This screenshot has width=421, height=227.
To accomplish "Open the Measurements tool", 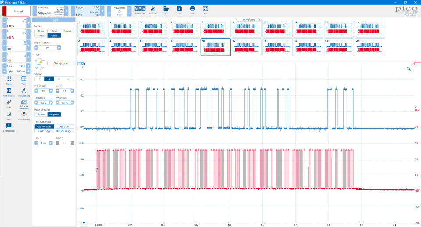I will tap(24, 92).
